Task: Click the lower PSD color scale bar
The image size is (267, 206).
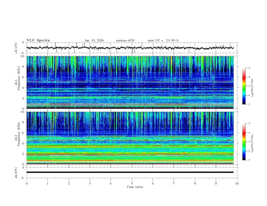Action: point(244,142)
